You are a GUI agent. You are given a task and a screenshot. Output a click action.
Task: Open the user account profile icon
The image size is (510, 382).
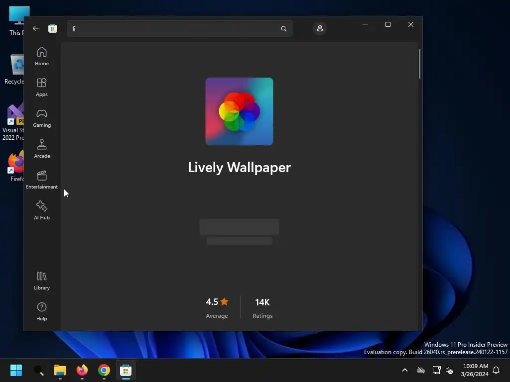point(320,28)
